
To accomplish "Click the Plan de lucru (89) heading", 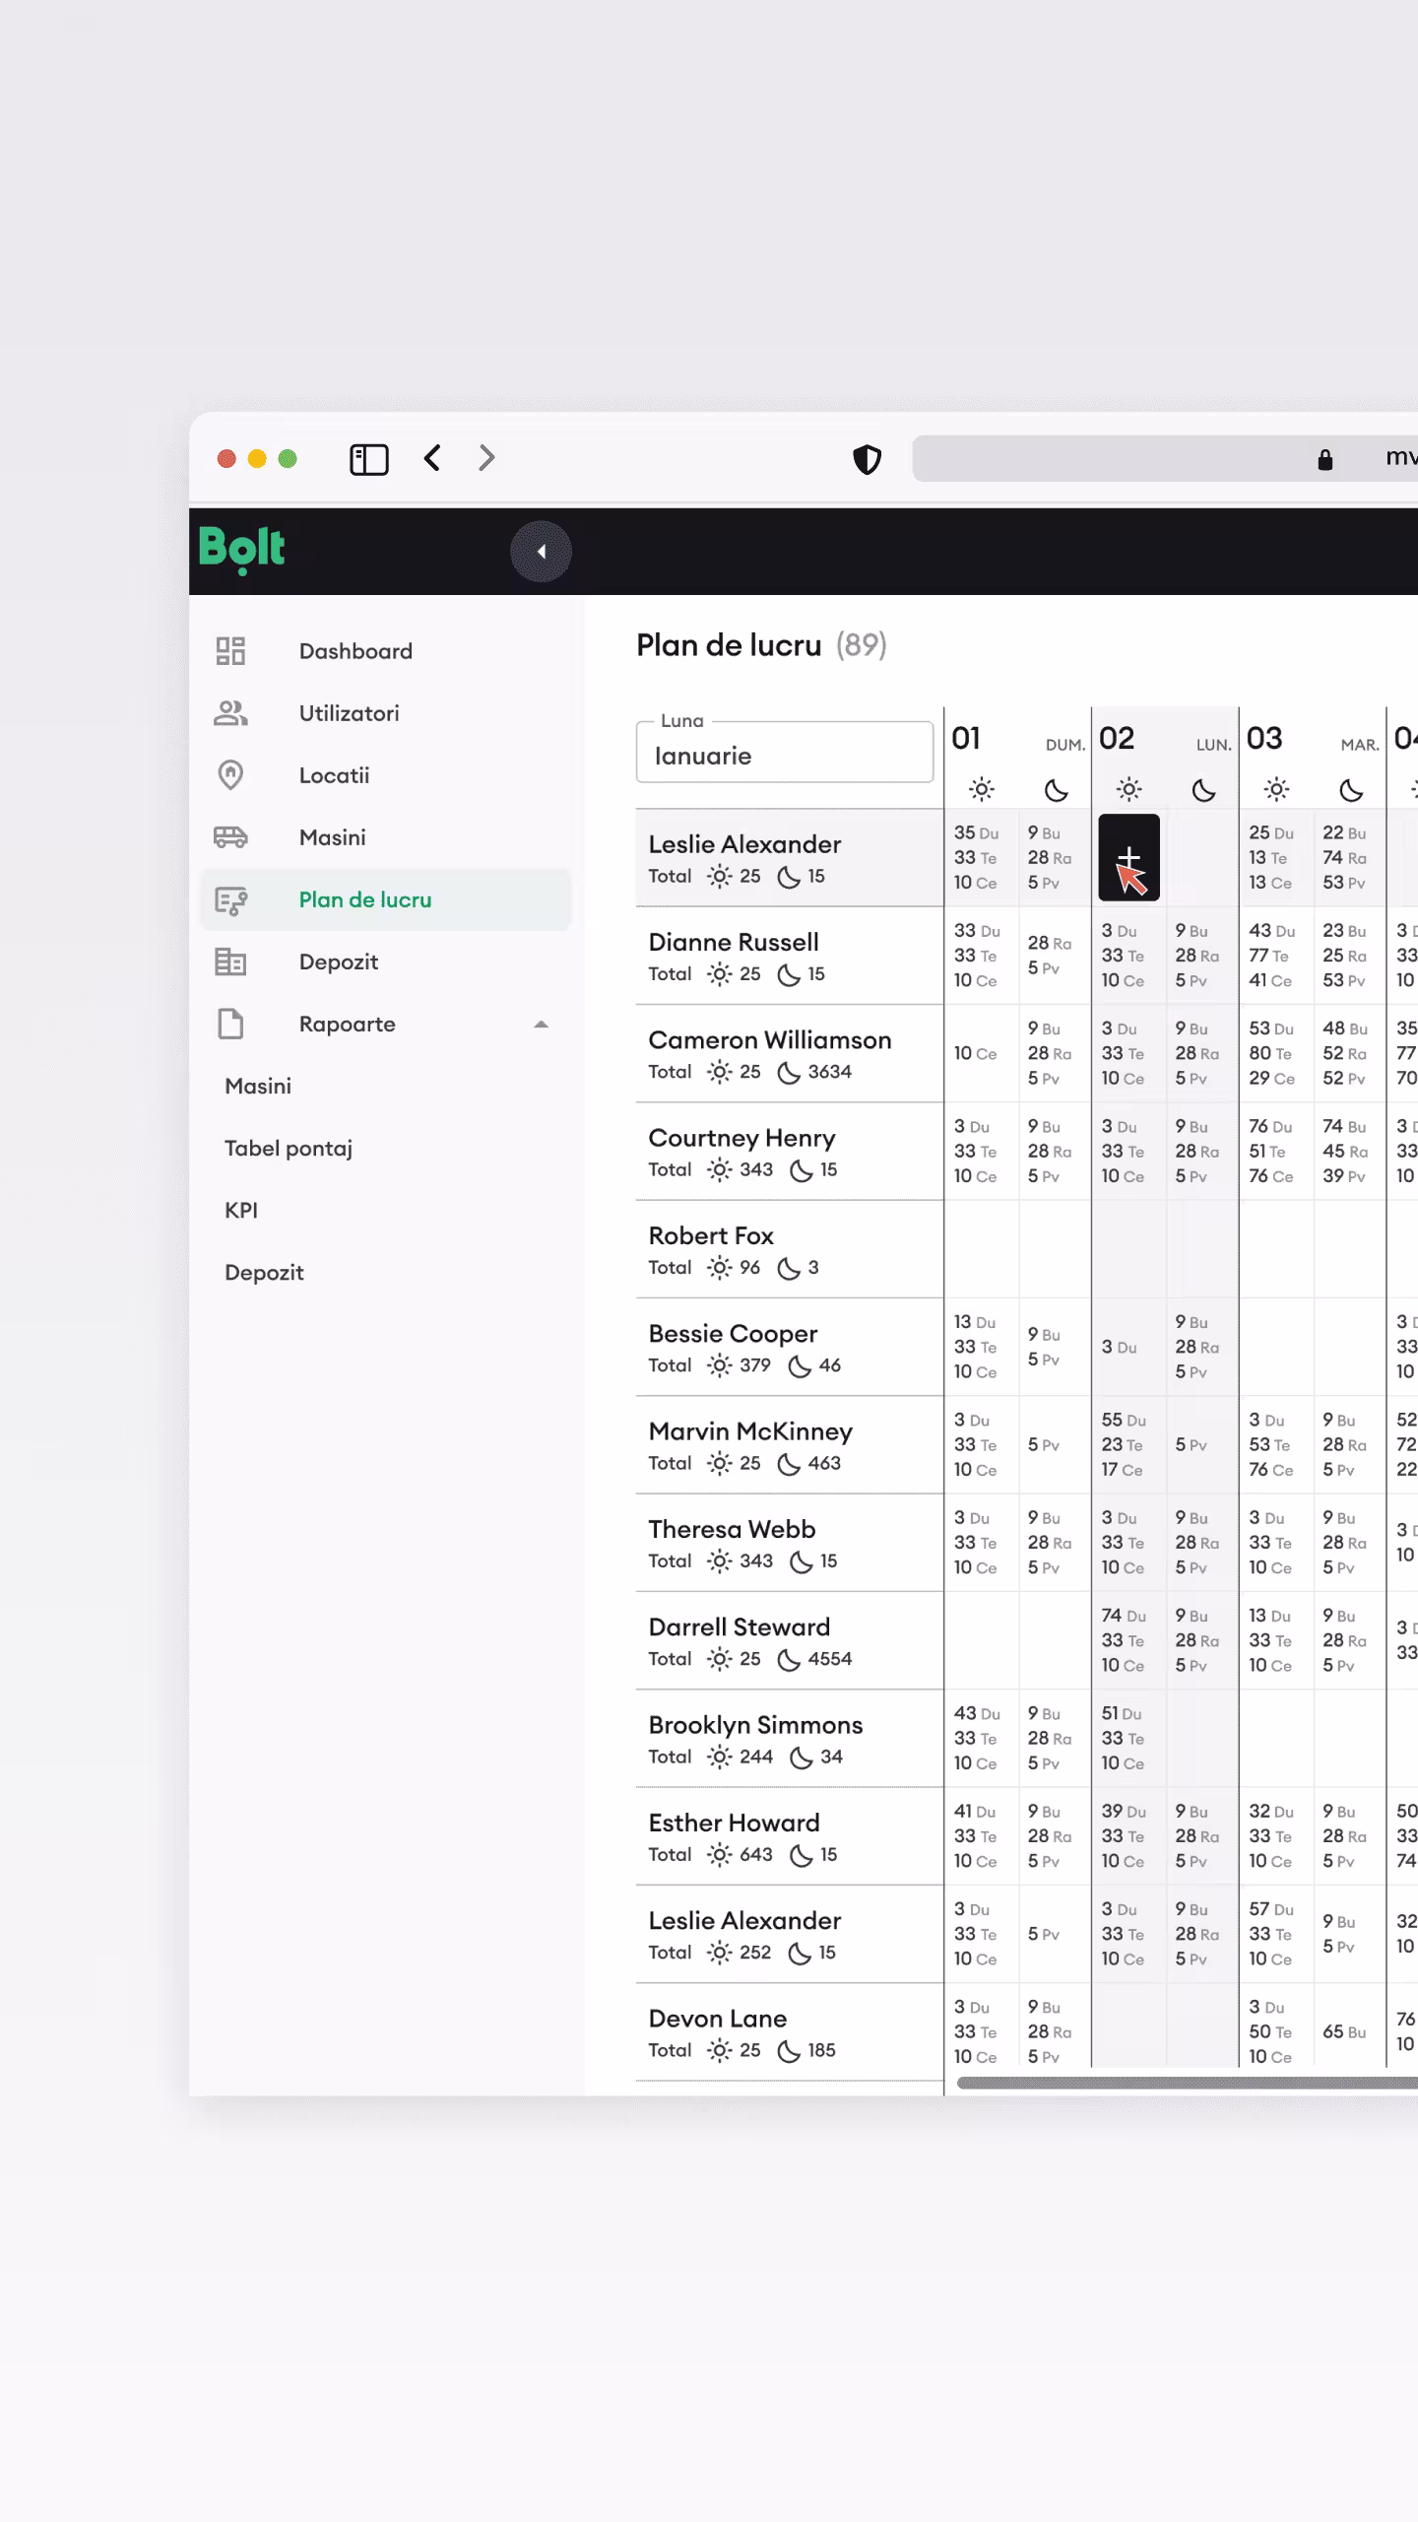I will pyautogui.click(x=761, y=645).
